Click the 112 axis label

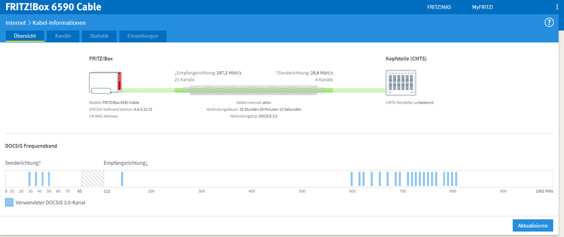click(107, 191)
